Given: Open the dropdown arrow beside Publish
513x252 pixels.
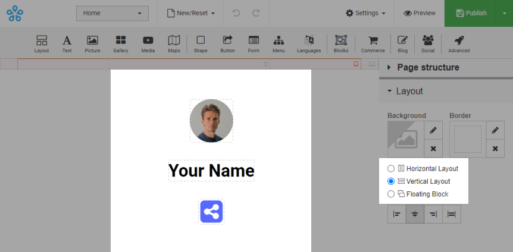Looking at the screenshot, I should [x=503, y=13].
